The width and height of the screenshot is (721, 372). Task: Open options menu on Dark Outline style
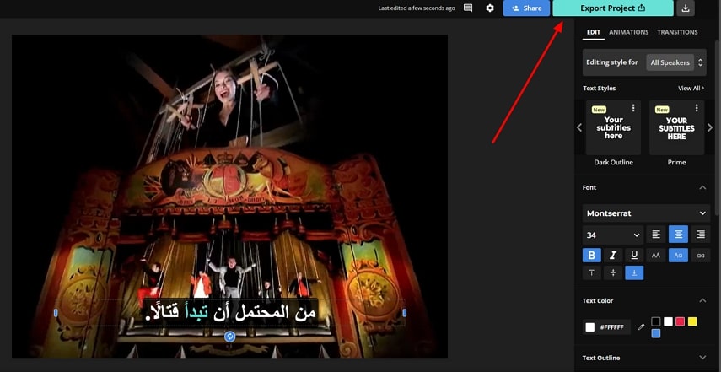[x=633, y=108]
